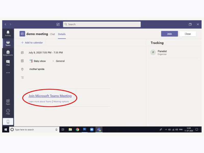The height and width of the screenshot is (153, 204).
Task: Open the Apps store in the sidebar
Action: (x=8, y=102)
